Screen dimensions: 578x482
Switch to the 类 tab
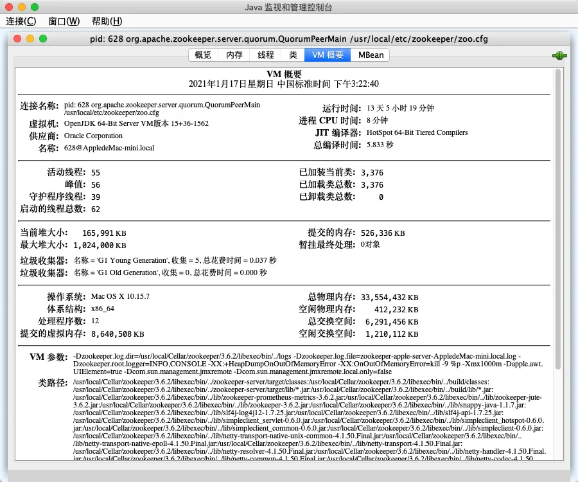(x=293, y=55)
